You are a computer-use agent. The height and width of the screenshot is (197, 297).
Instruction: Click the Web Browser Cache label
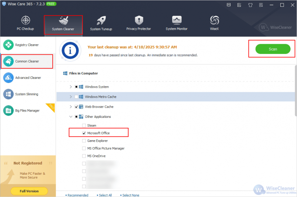click(99, 107)
